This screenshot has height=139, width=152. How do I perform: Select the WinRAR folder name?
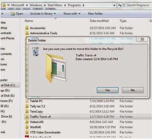(x=35, y=127)
